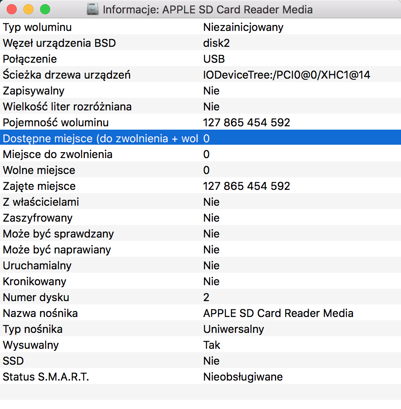
Task: Select the 'Zapisywalny' row
Action: pyautogui.click(x=200, y=90)
